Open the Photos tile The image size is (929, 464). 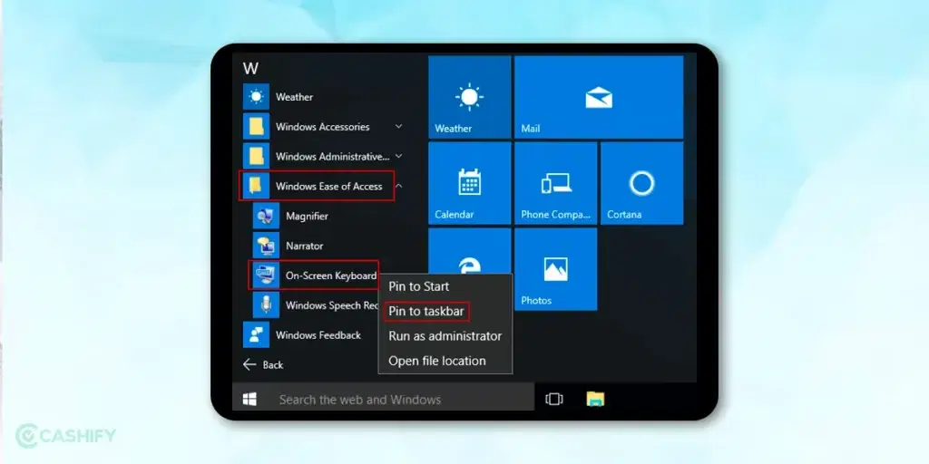556,269
